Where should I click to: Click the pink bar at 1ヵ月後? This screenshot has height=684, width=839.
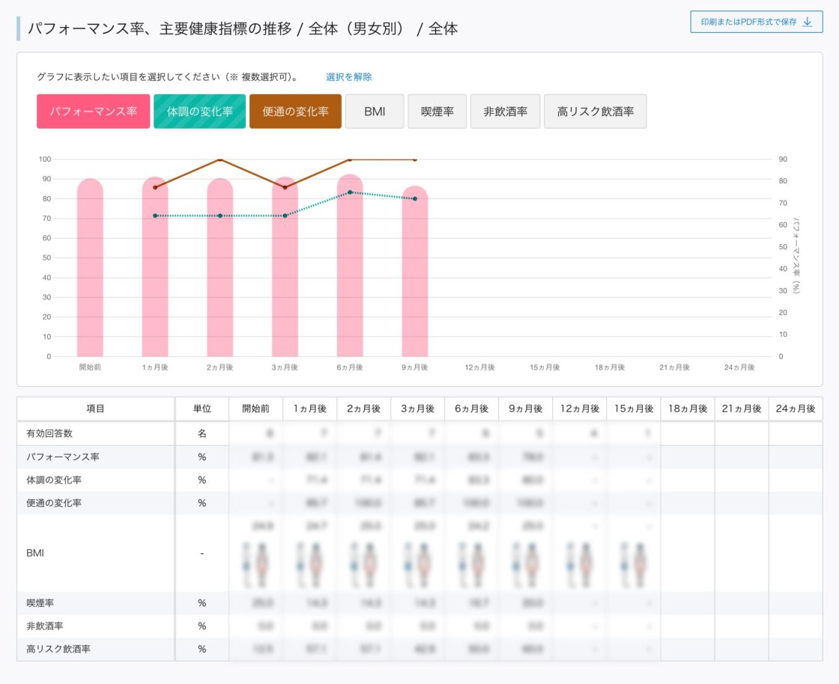point(155,266)
